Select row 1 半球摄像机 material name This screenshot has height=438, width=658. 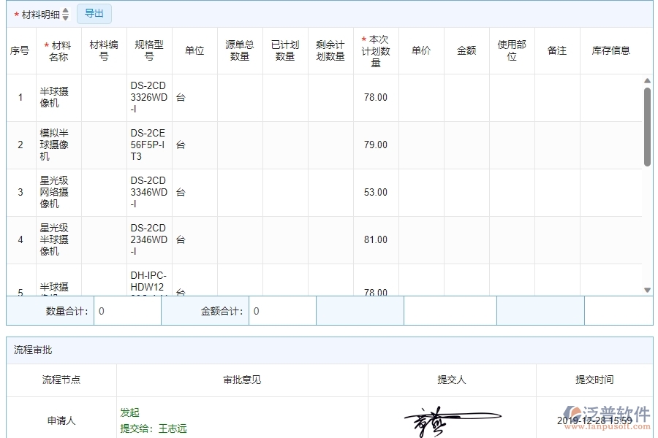coord(54,98)
